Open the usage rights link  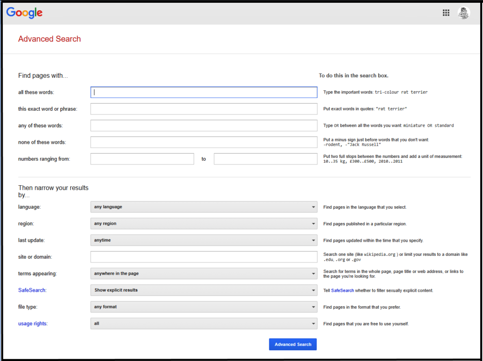(33, 323)
